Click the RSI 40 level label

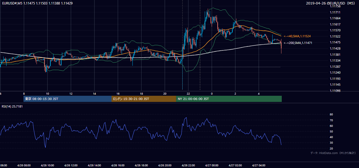click(331, 137)
